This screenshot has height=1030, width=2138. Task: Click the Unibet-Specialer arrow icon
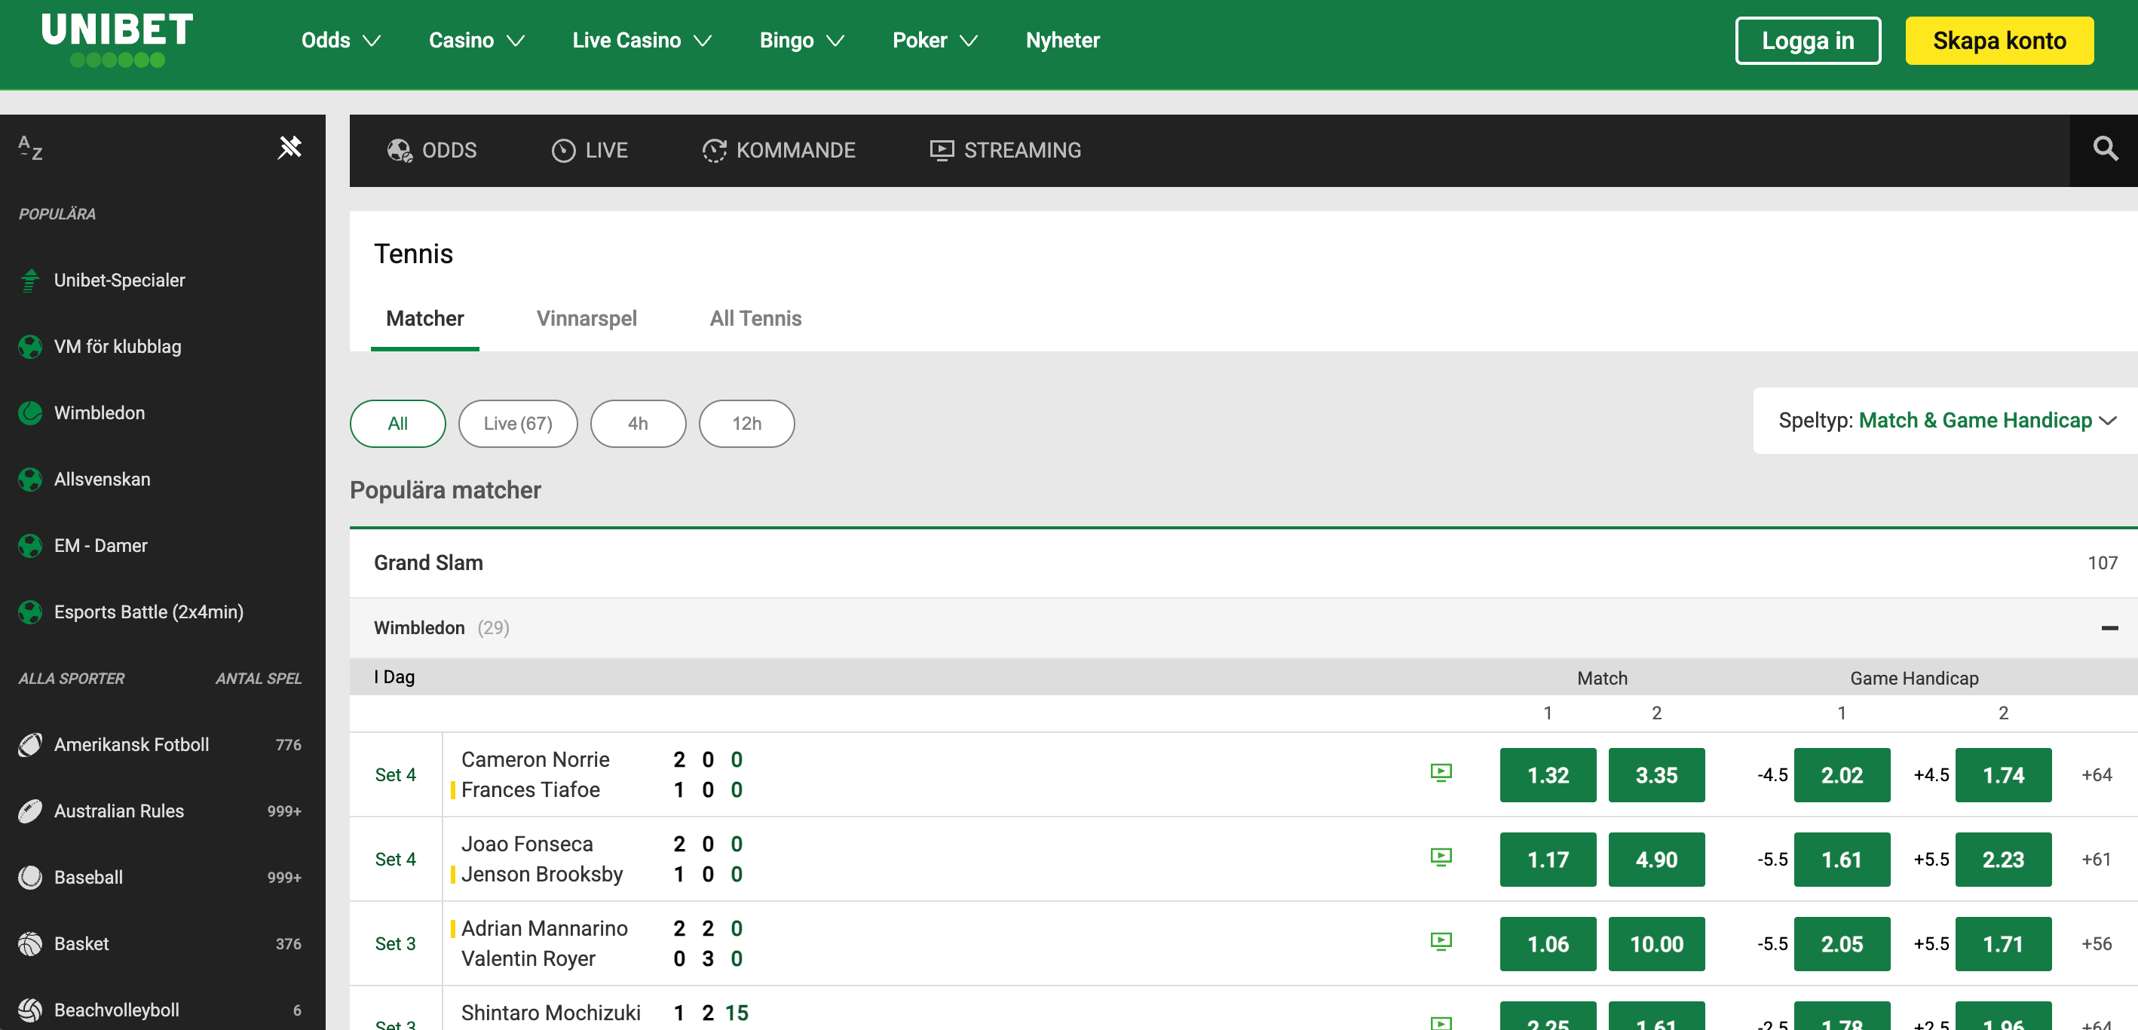point(30,280)
